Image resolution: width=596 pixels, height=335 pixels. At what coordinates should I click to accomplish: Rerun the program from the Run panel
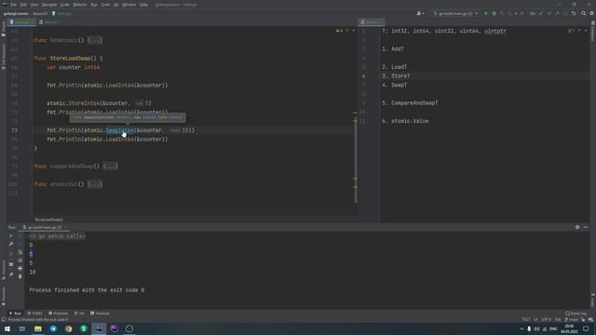[x=11, y=236]
